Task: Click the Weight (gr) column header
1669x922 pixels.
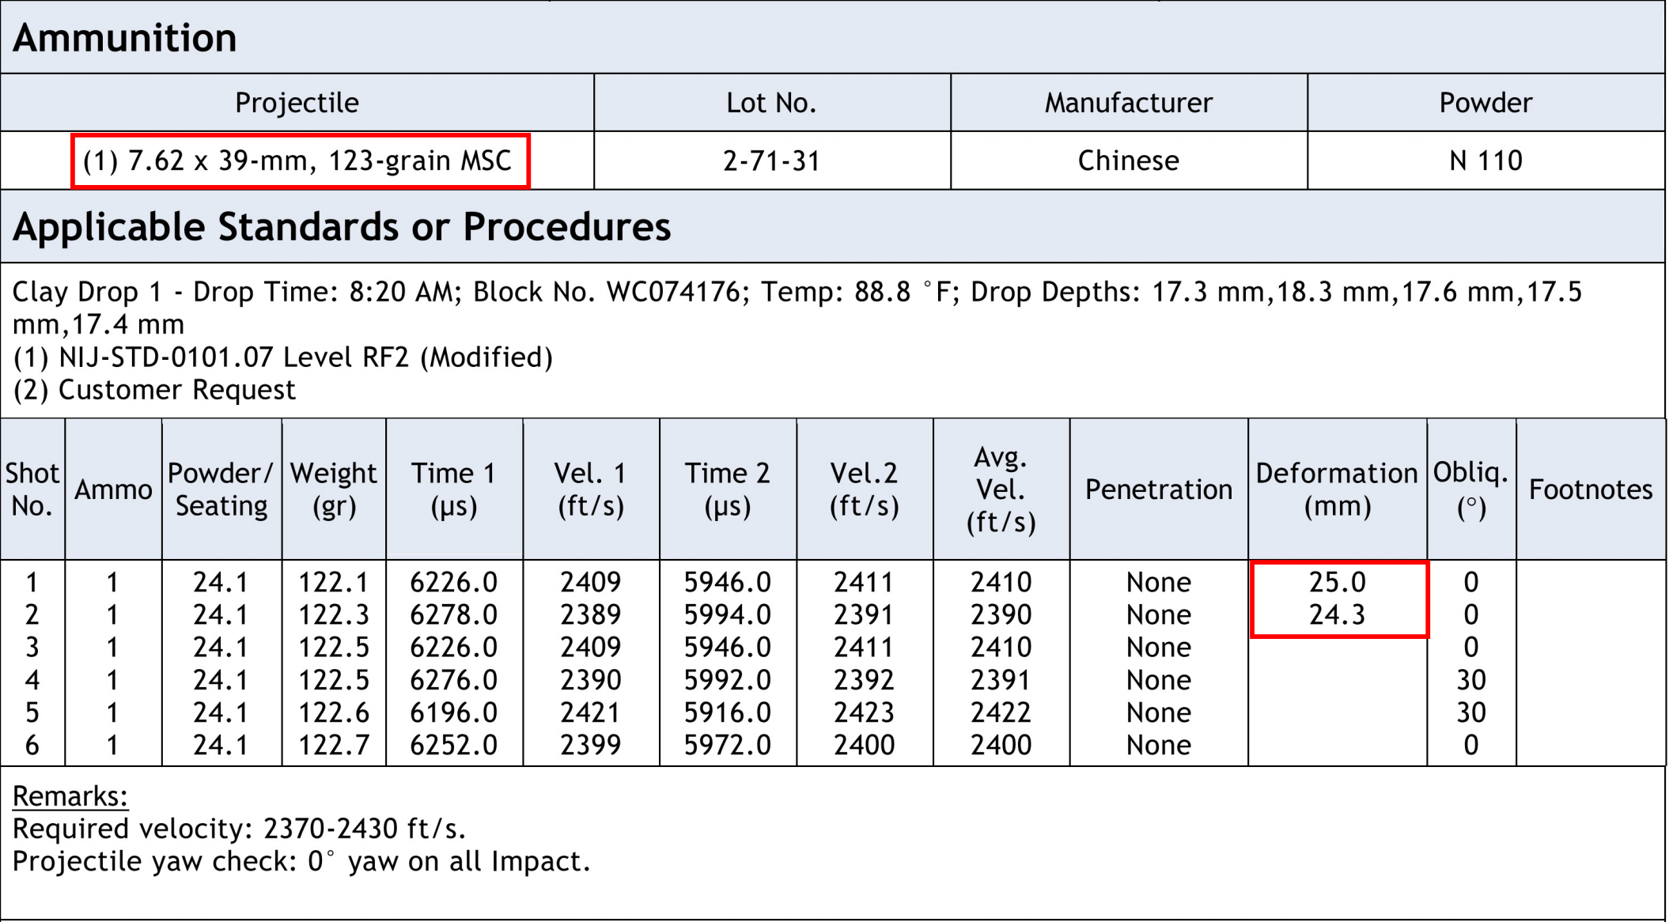Action: coord(333,489)
